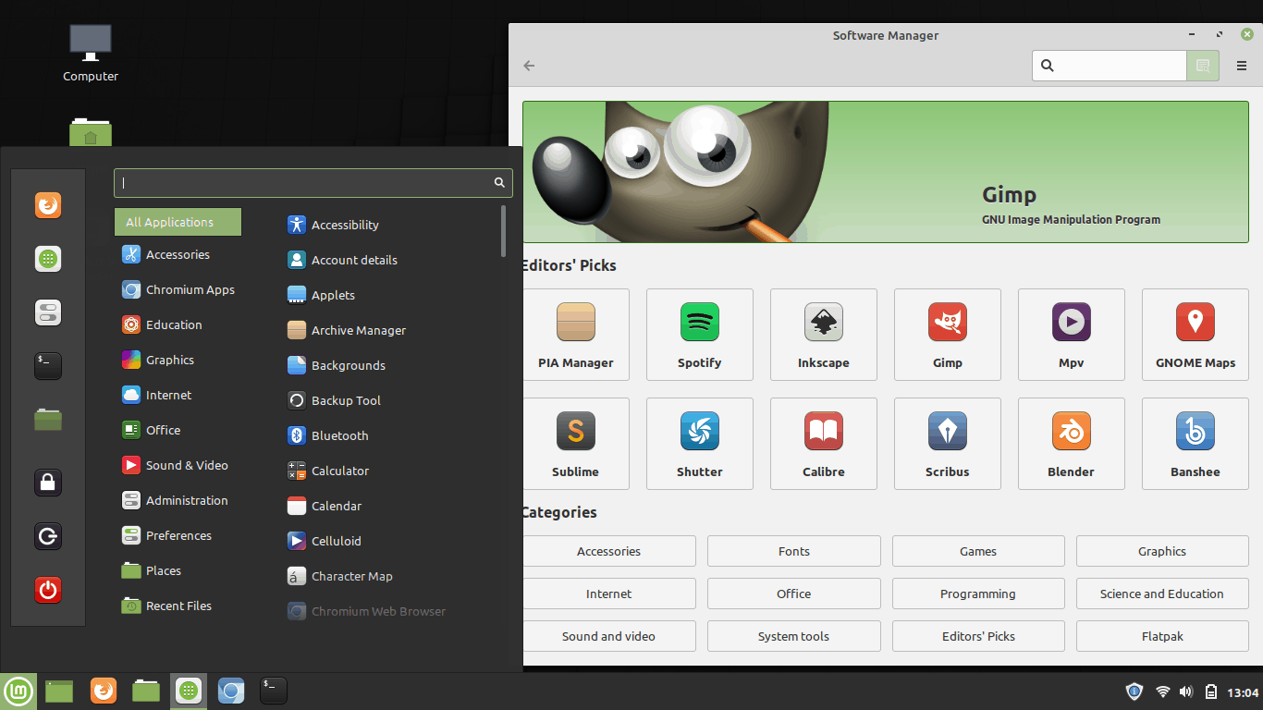The image size is (1263, 710).
Task: Click the volume speaker tray icon
Action: [1186, 692]
